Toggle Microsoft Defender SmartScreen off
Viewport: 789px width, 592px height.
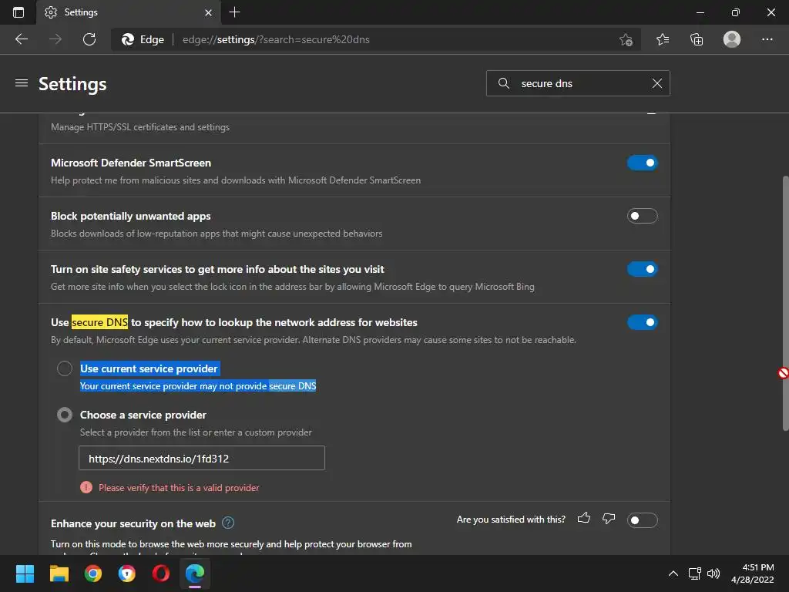642,163
